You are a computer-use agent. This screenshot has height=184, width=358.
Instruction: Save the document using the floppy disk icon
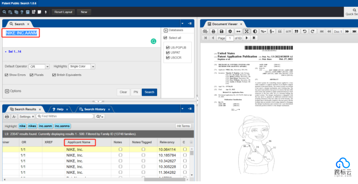(222, 31)
